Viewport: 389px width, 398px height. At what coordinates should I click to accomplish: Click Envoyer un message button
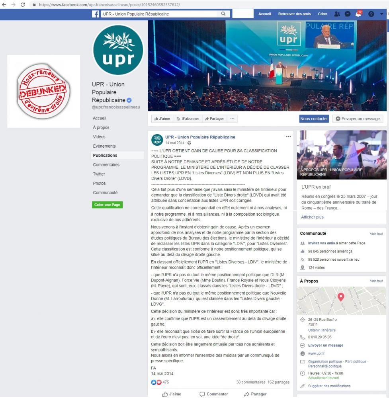click(358, 119)
